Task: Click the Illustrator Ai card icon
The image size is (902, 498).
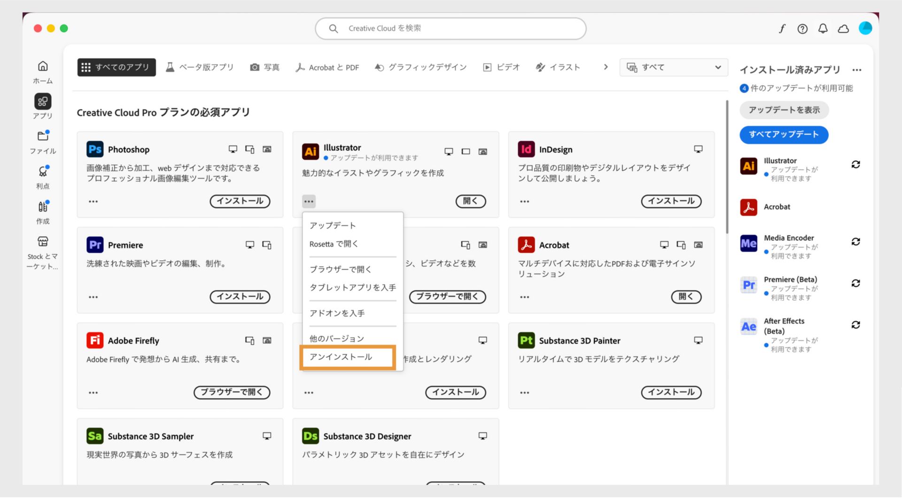Action: point(311,151)
